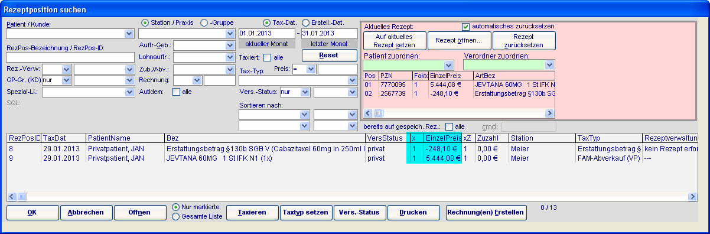Open the first Sortieren nach dropdown
This screenshot has height=234, width=710.
click(x=305, y=115)
